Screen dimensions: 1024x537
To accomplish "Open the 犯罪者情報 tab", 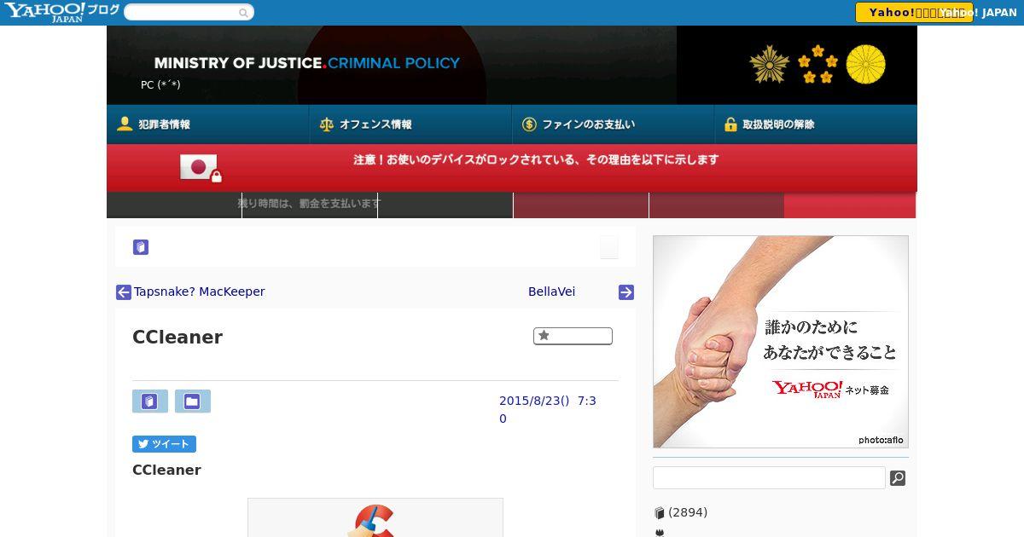I will coord(207,124).
